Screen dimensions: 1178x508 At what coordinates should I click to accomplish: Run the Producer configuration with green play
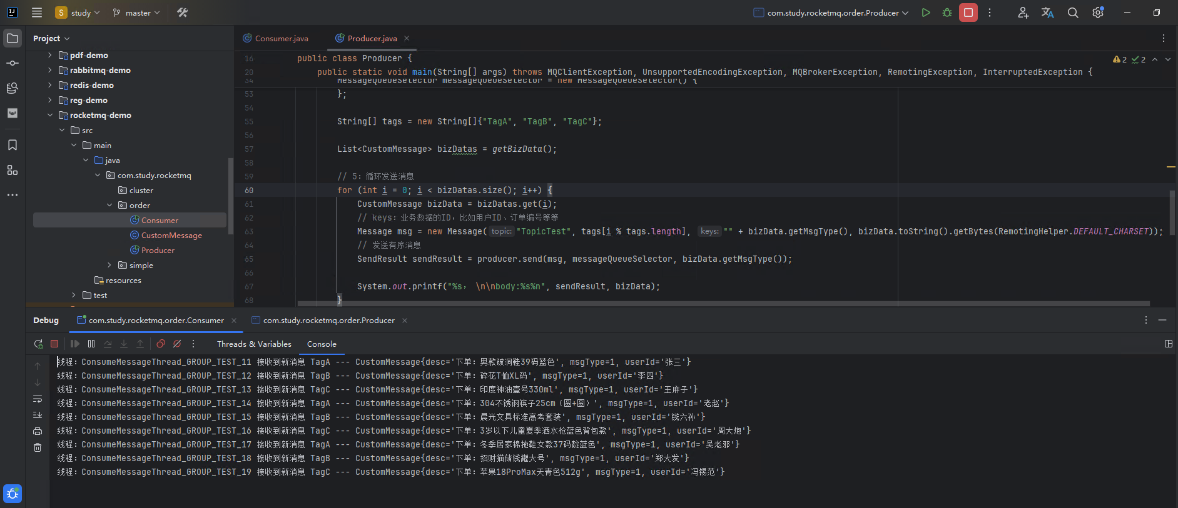point(926,12)
